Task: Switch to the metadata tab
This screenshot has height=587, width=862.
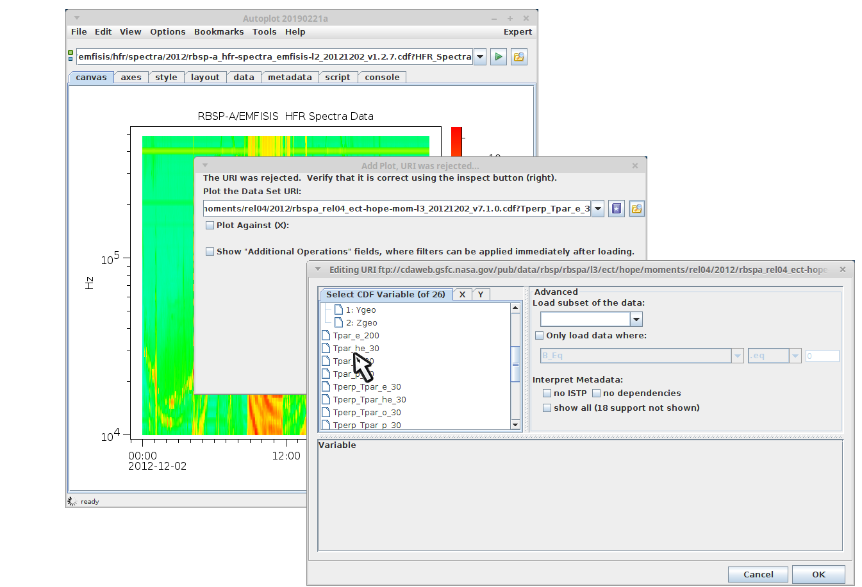Action: point(290,78)
